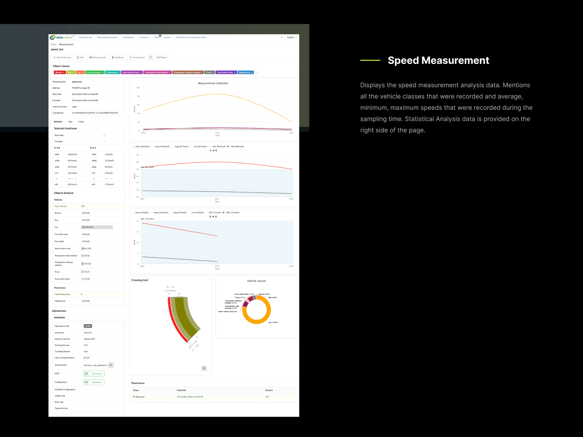Click the crossing chart magnifier icon
Image resolution: width=583 pixels, height=437 pixels.
(204, 368)
